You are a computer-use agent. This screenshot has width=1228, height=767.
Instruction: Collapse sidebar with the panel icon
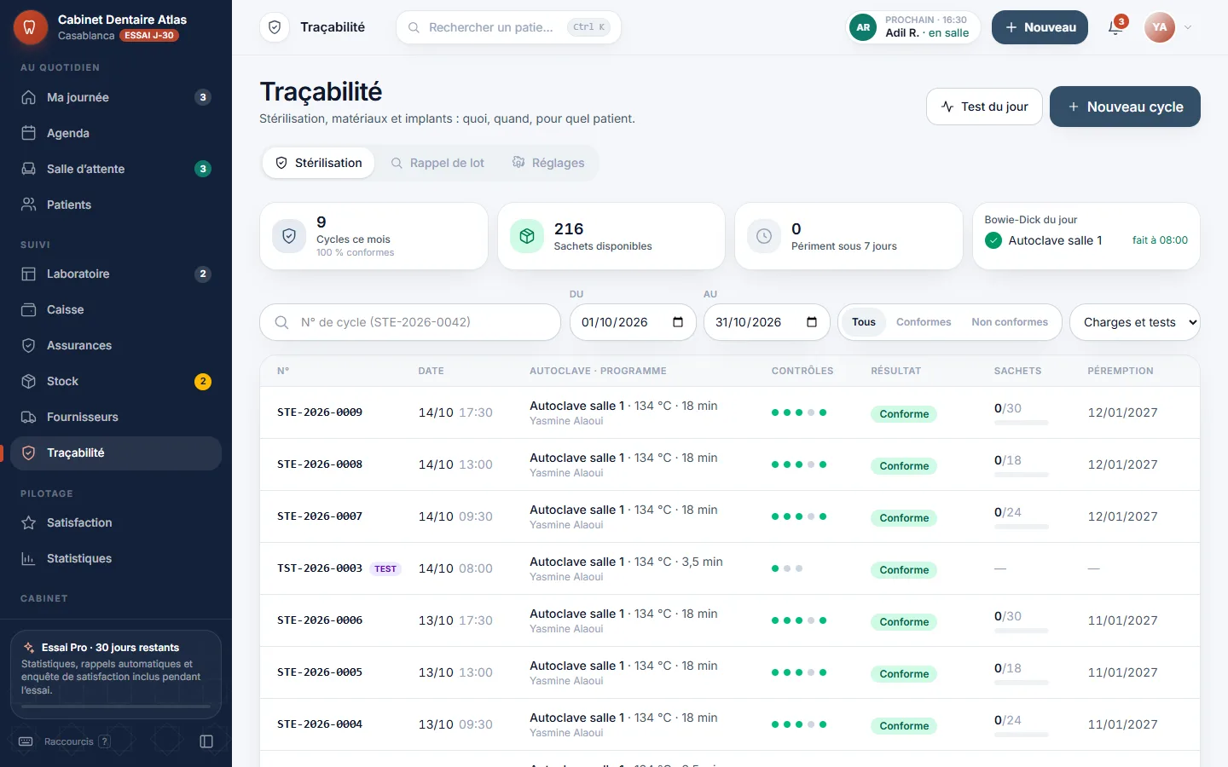coord(206,741)
